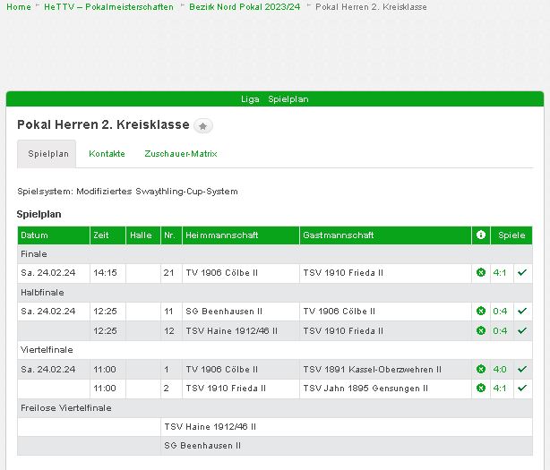Switch to the Kontakte tab
Image resolution: width=550 pixels, height=470 pixels.
point(107,154)
